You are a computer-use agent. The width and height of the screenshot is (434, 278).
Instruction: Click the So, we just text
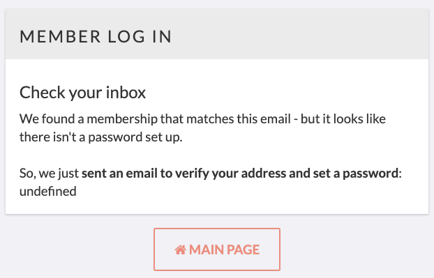coord(50,173)
